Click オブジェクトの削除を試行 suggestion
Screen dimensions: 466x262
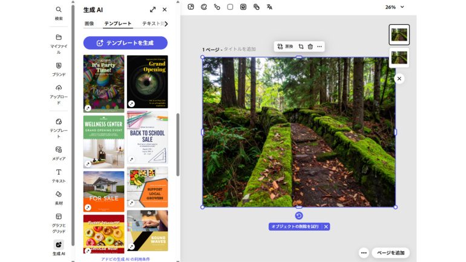click(x=295, y=227)
